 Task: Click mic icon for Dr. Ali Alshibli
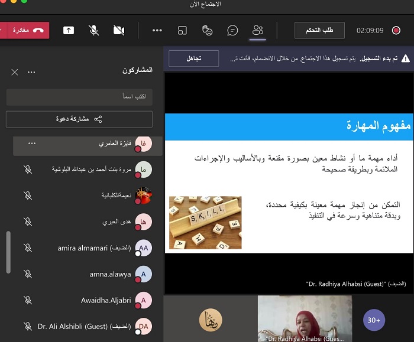tap(28, 327)
